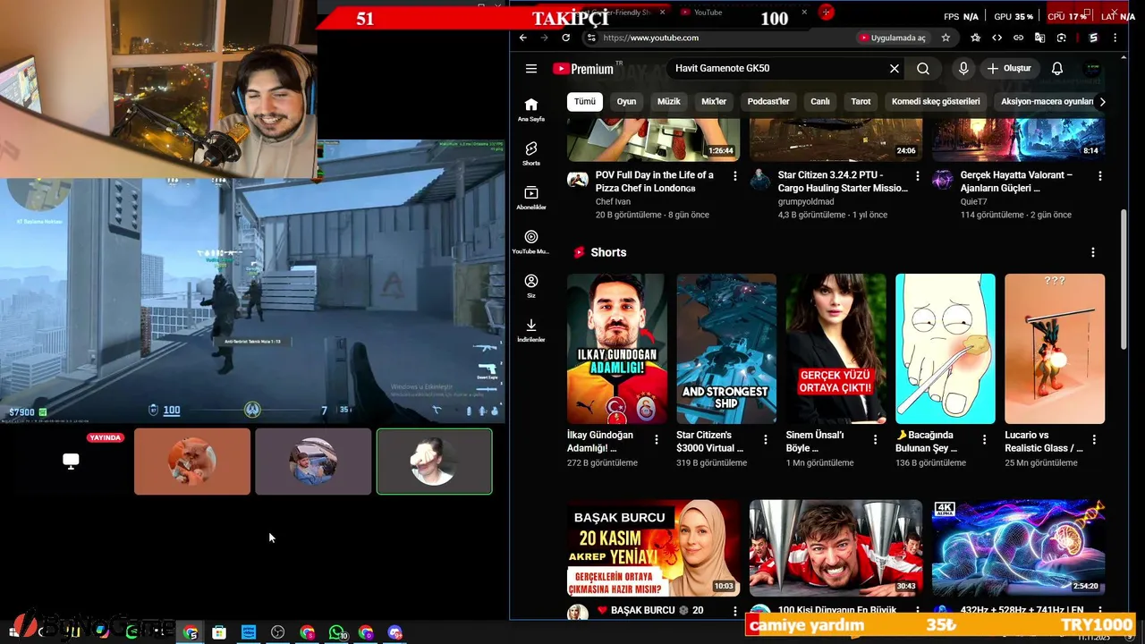Screen dimensions: 1145x644
Task: Open the 100 Kişi MrBeast video thumbnail
Action: [835, 547]
